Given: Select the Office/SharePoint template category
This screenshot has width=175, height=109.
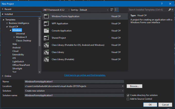Looking at the screenshot, I should click(21, 65).
